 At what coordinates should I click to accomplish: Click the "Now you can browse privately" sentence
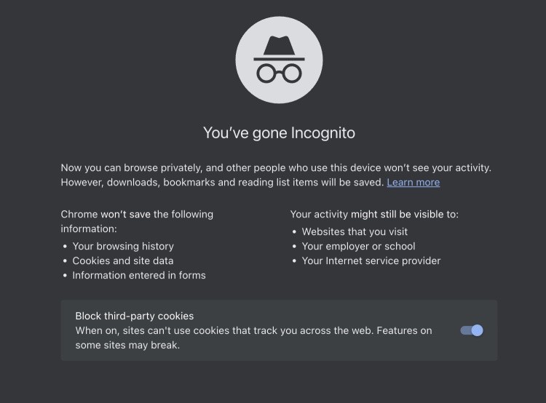point(276,168)
